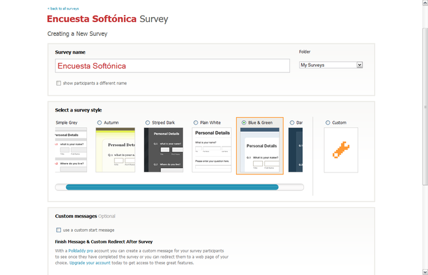
Task: Enable show participants a different name
Action: (x=59, y=83)
